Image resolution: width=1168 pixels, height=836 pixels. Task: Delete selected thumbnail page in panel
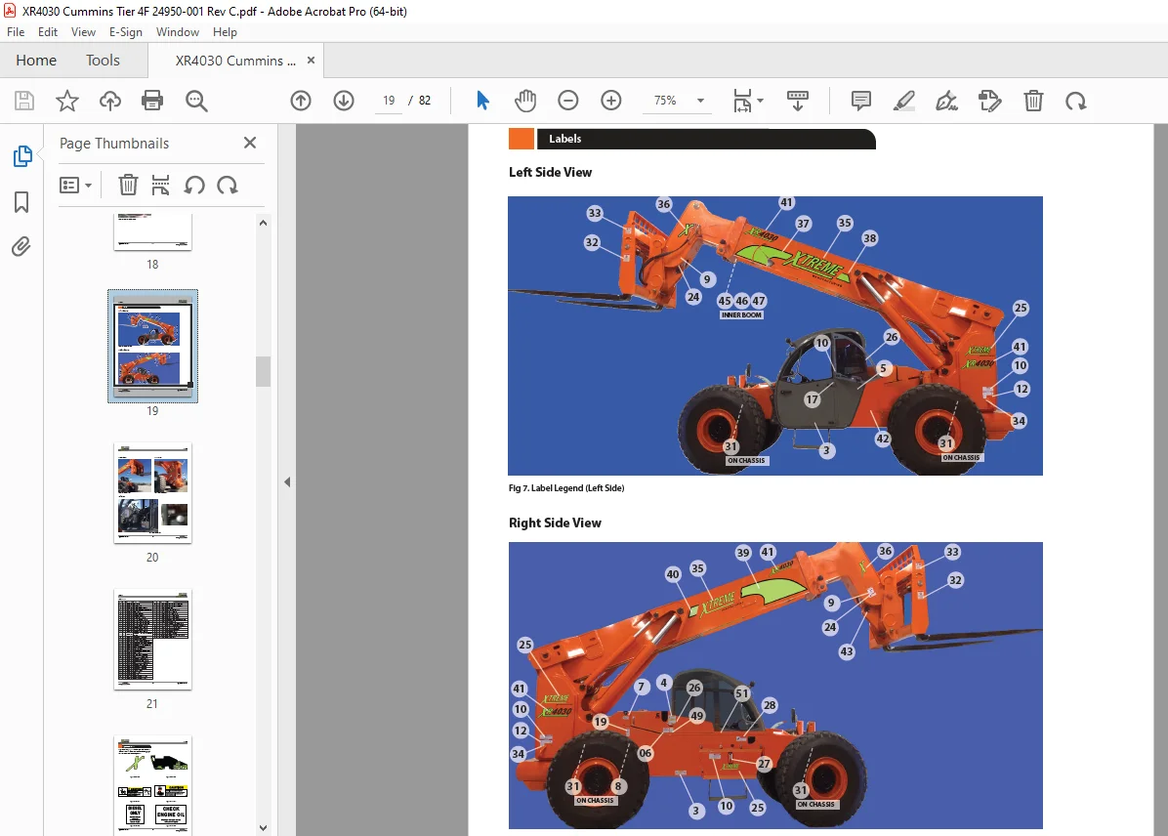pos(128,185)
